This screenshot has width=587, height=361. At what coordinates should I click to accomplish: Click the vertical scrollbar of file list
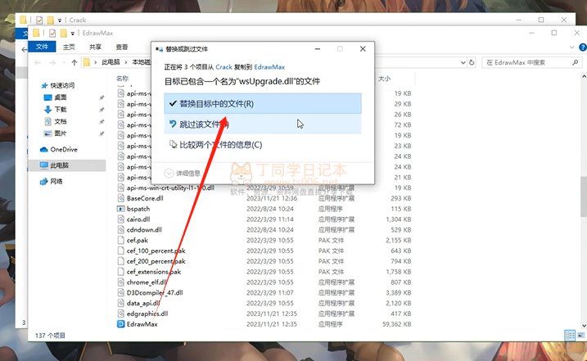tap(583, 196)
